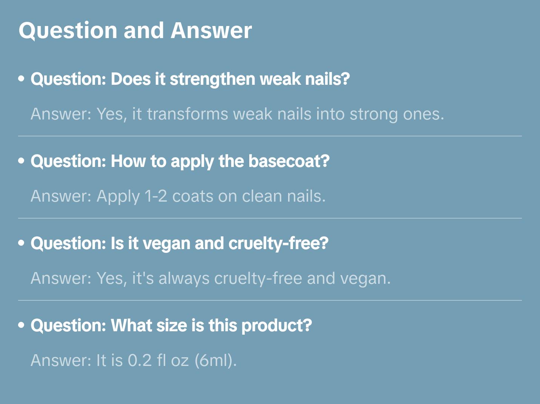Expand the 'Is it vegan and cruelty-free?' question
Screen dimensions: 540x404
(x=179, y=243)
